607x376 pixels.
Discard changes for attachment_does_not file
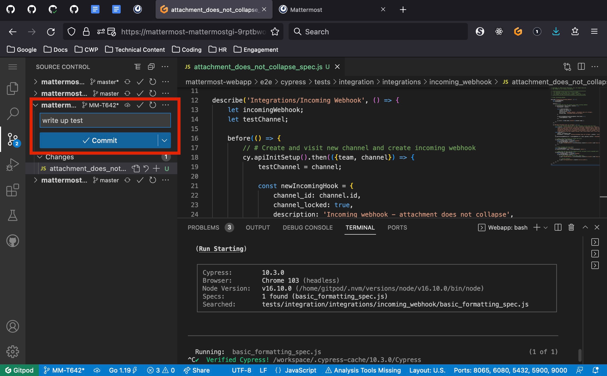click(x=146, y=169)
